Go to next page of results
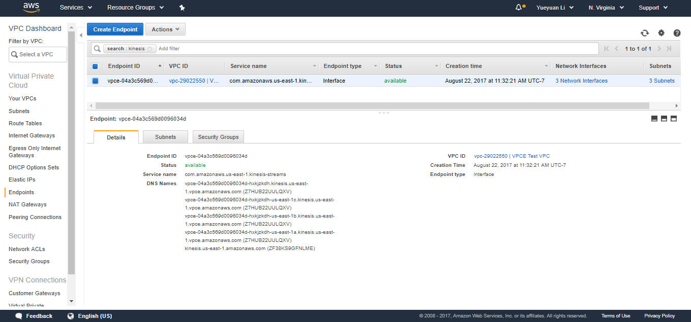This screenshot has width=691, height=322. pos(659,49)
